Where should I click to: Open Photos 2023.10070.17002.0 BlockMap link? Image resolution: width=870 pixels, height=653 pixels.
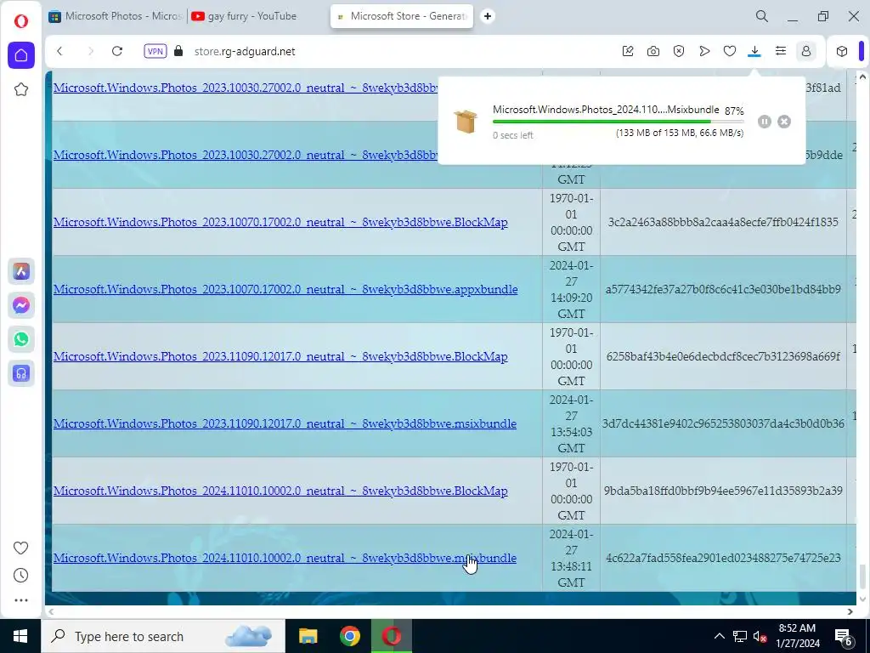tap(280, 222)
